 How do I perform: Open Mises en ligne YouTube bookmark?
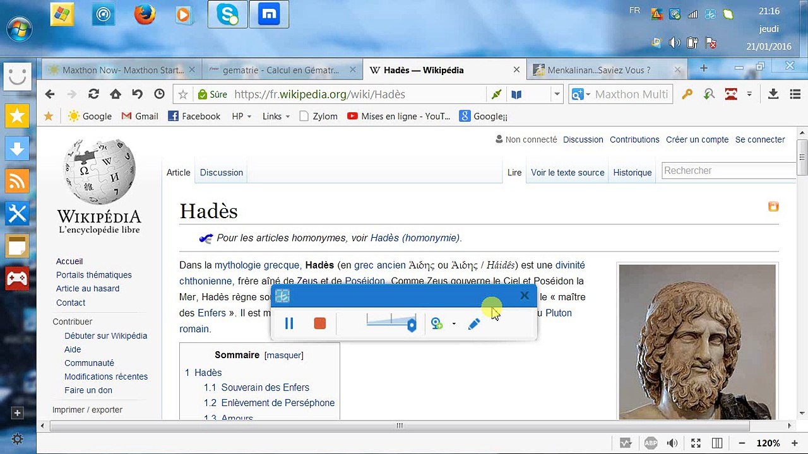399,116
